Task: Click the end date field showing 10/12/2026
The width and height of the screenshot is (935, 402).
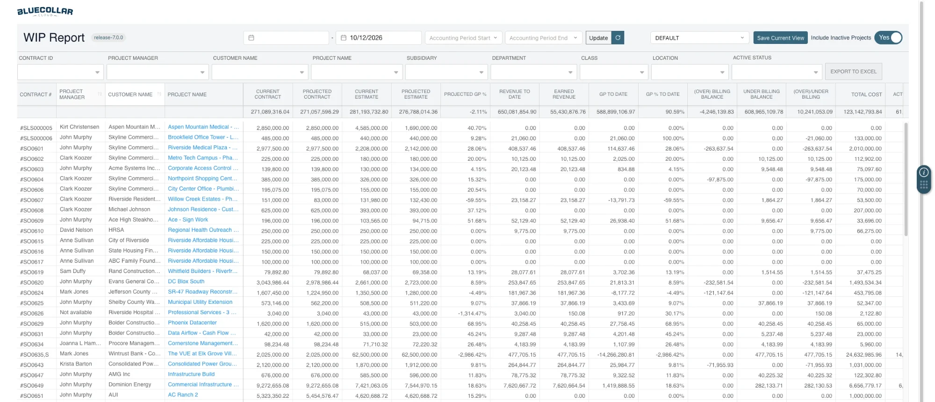Action: click(379, 38)
